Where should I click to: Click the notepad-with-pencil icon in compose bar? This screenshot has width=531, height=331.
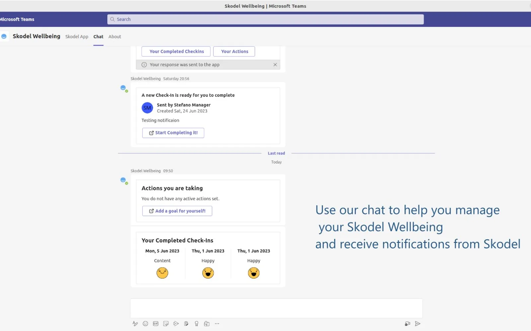[x=186, y=324]
